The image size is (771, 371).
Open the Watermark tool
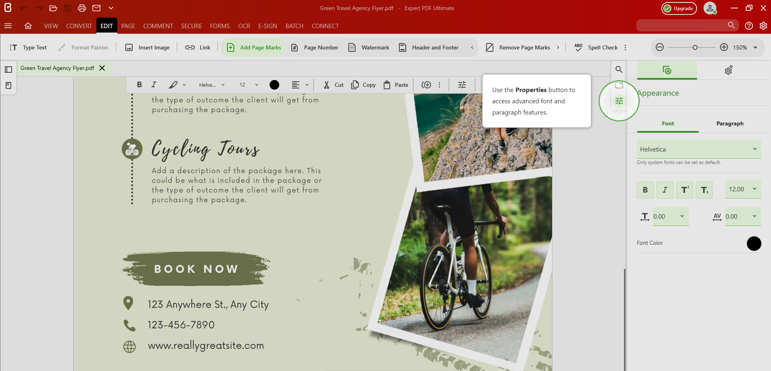[x=368, y=47]
